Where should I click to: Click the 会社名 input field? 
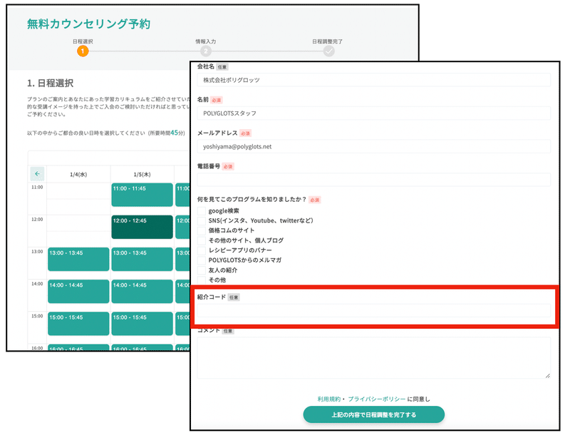[373, 80]
